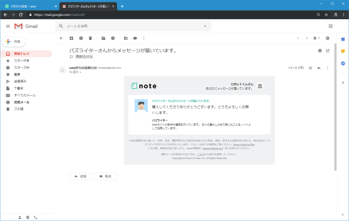Click the support@note.mu email link
The height and width of the screenshot is (221, 349).
[212, 148]
